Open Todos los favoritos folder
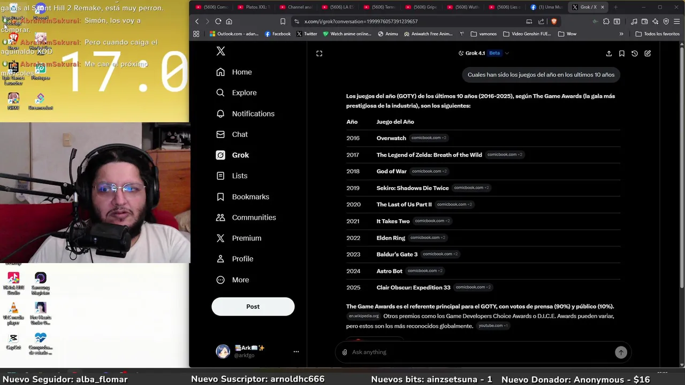Screen dimensions: 685x385 tap(657, 34)
